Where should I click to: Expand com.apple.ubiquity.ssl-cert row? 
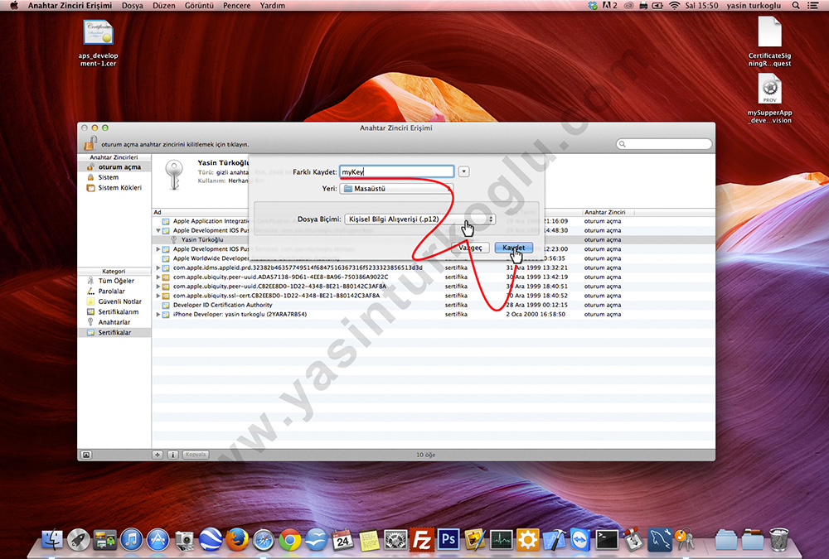tap(158, 296)
